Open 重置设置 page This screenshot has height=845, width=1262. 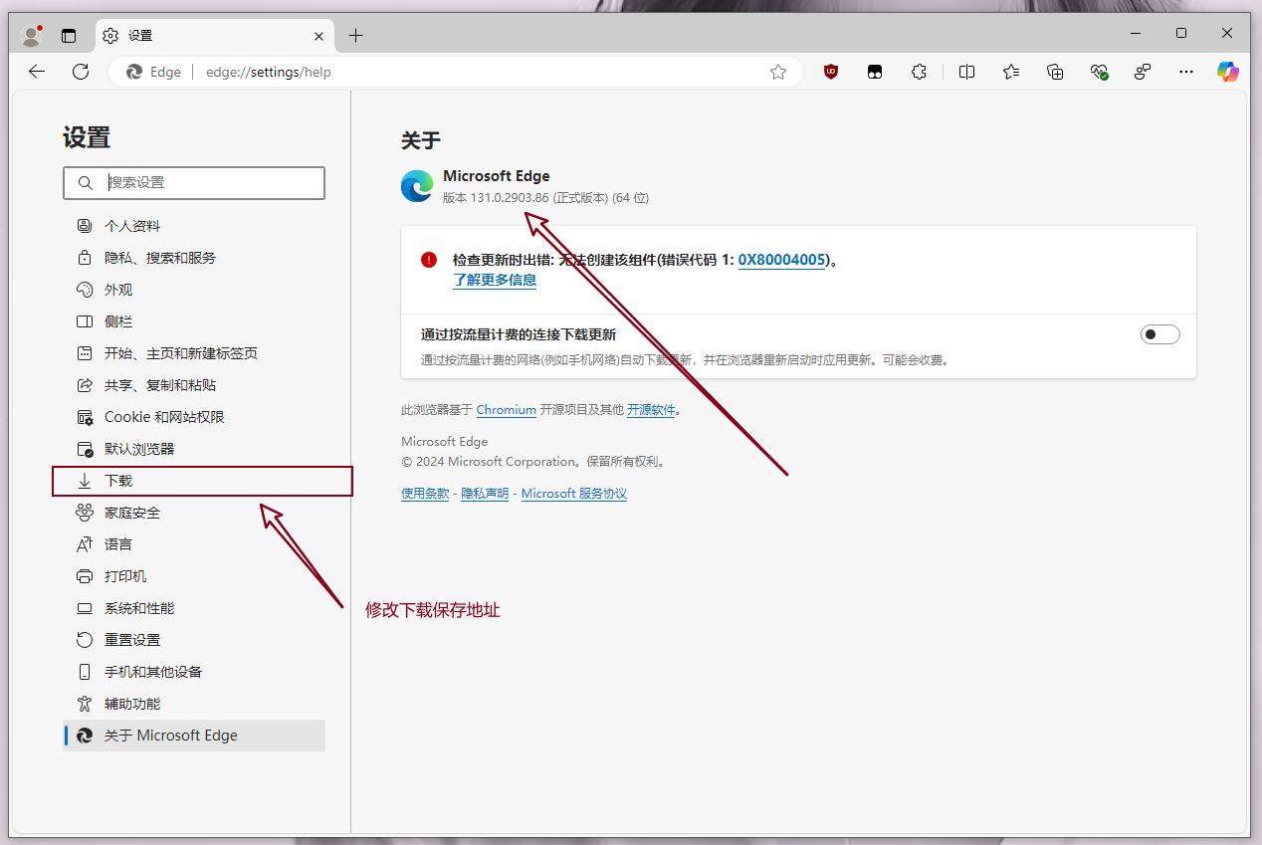(x=194, y=640)
